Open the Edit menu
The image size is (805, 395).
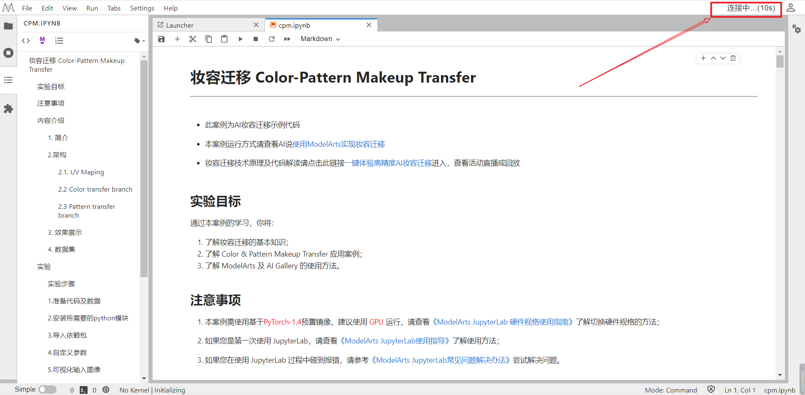click(47, 8)
